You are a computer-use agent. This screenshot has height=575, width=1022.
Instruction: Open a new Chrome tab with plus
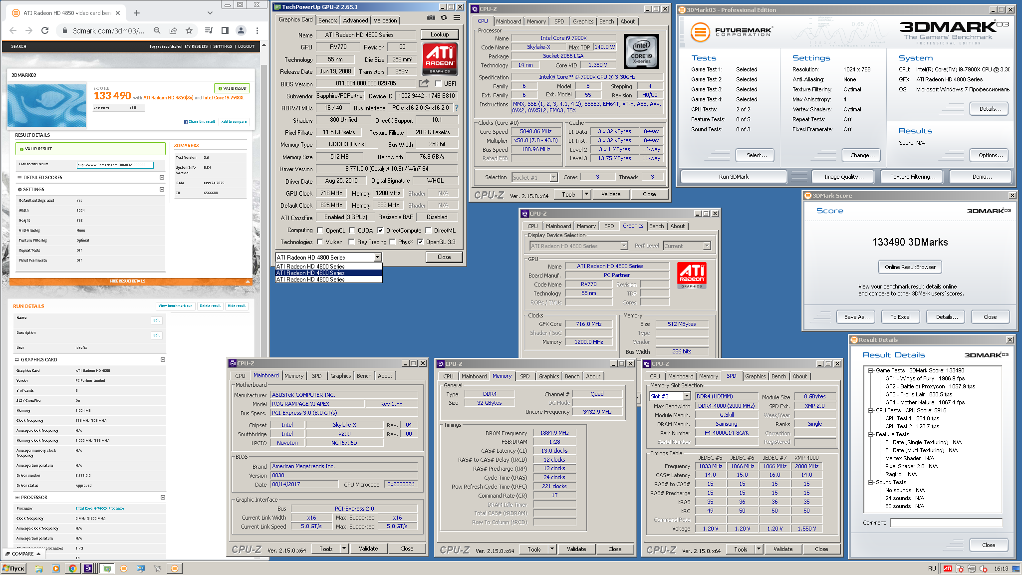(137, 13)
